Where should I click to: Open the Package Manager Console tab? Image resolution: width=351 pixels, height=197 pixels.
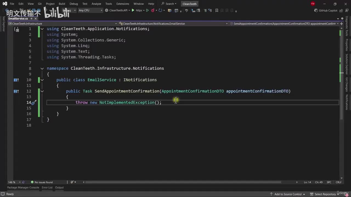point(23,188)
